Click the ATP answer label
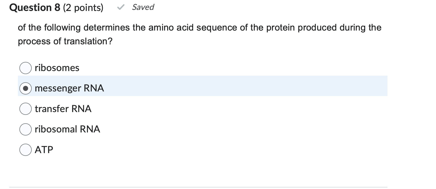This screenshot has width=436, height=189. tap(43, 150)
